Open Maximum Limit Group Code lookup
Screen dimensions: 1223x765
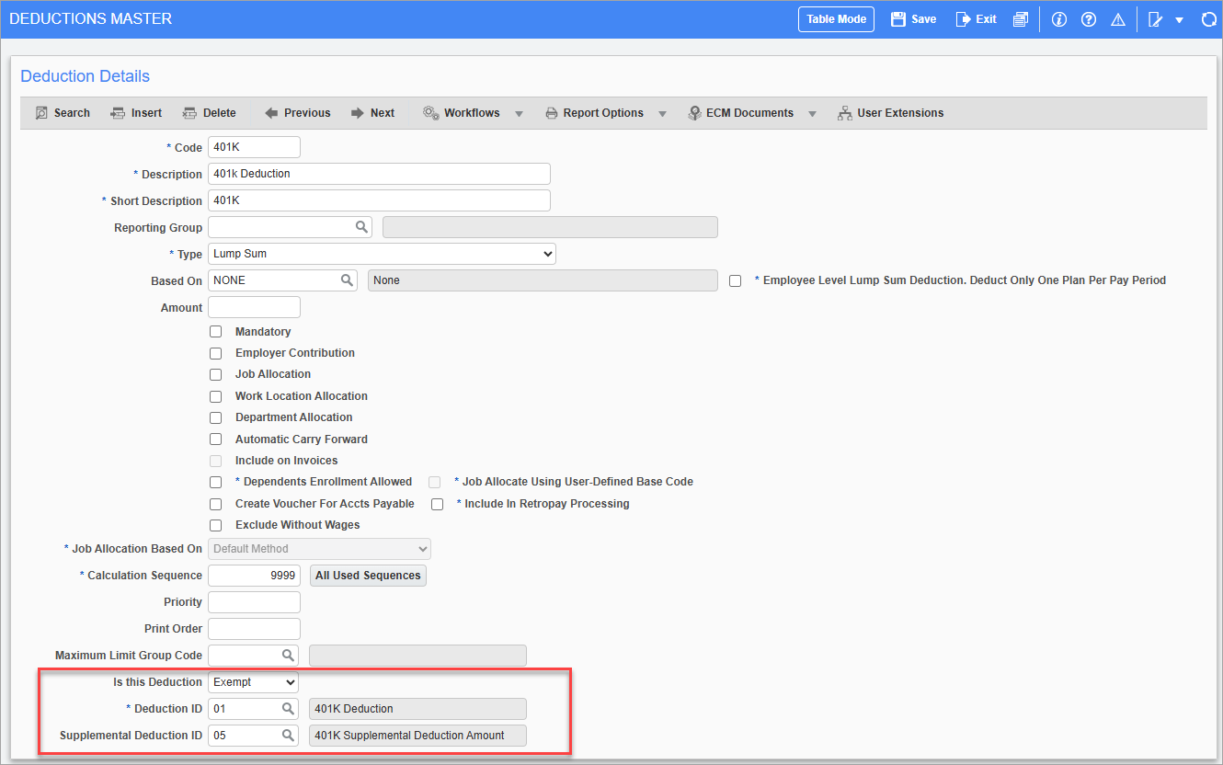(x=288, y=655)
